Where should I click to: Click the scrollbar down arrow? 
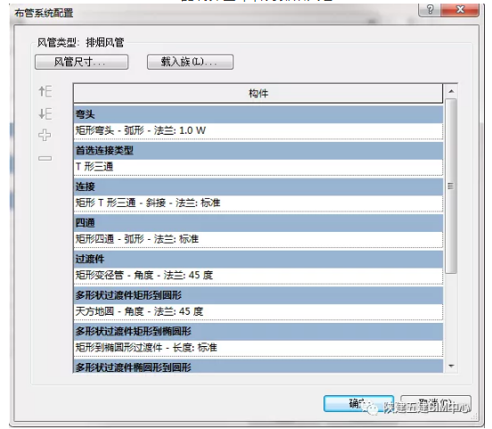[451, 366]
